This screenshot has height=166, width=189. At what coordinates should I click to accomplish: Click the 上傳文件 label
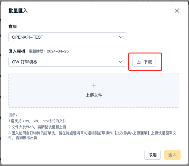point(94,95)
